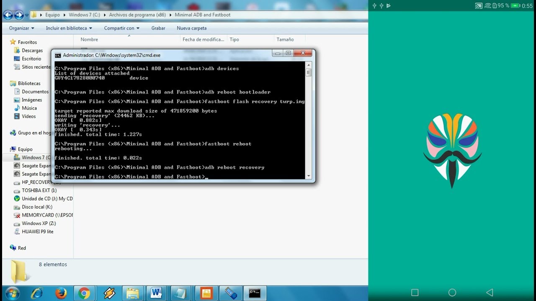Open the Windows Start menu orb
536x301 pixels.
[x=12, y=293]
